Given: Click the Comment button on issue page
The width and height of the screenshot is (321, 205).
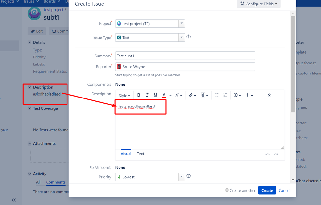Looking at the screenshot, I should point(59,31).
